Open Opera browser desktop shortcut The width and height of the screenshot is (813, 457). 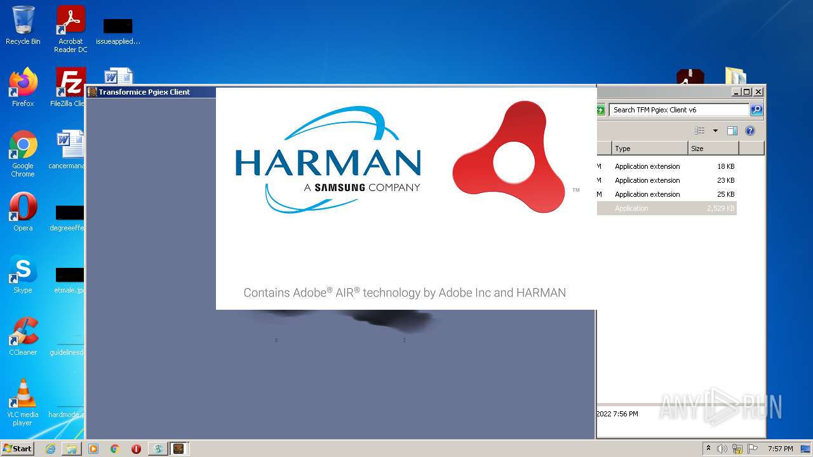click(x=23, y=211)
